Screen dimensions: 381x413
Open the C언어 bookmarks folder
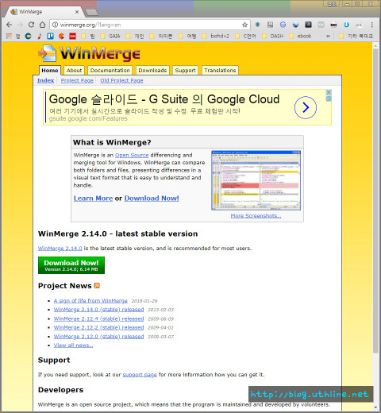[x=246, y=36]
